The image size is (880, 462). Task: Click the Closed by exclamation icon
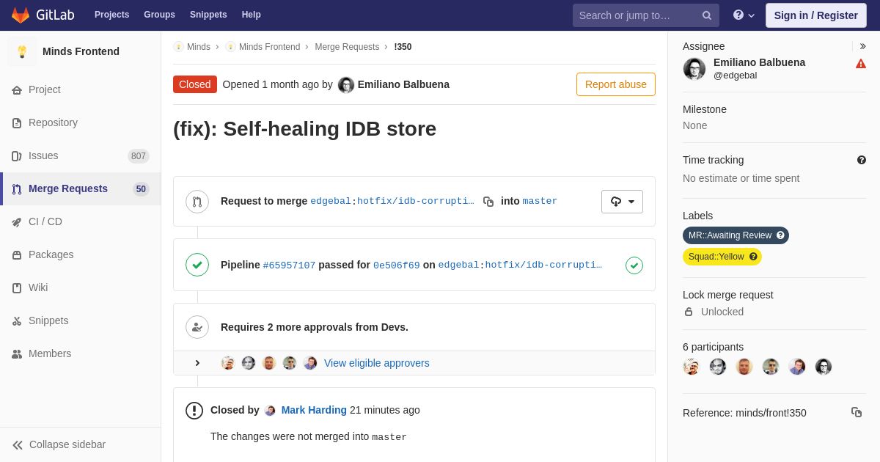click(194, 411)
